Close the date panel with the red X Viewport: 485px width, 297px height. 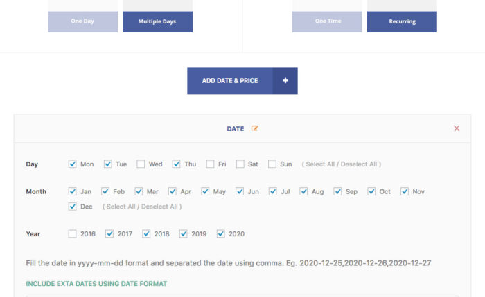tap(457, 128)
